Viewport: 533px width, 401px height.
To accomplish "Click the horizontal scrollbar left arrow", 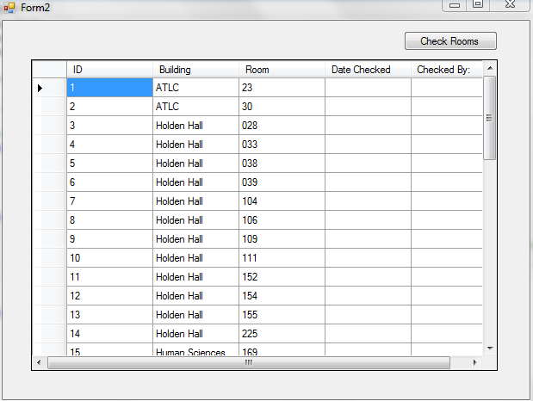I will coord(39,362).
